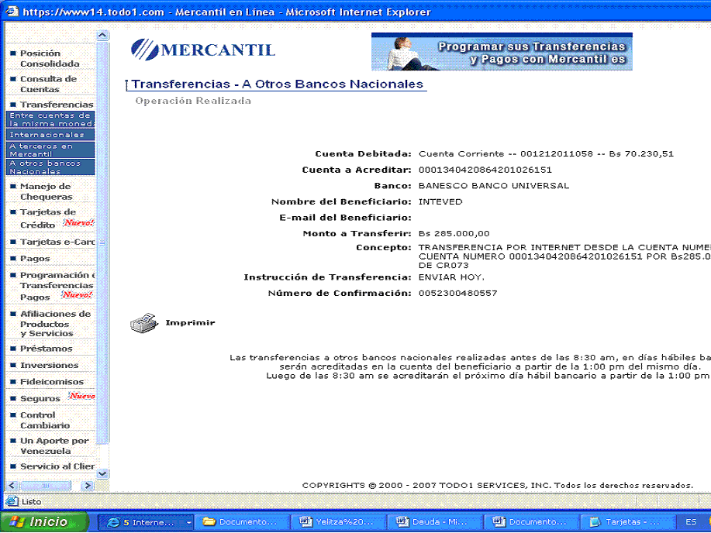Expand the Transferencias menu item
Screen dimensions: 711x533
57,105
